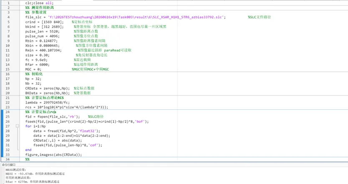Click the 'clc;close all;' code line
The image size is (348, 184).
(x=39, y=3)
